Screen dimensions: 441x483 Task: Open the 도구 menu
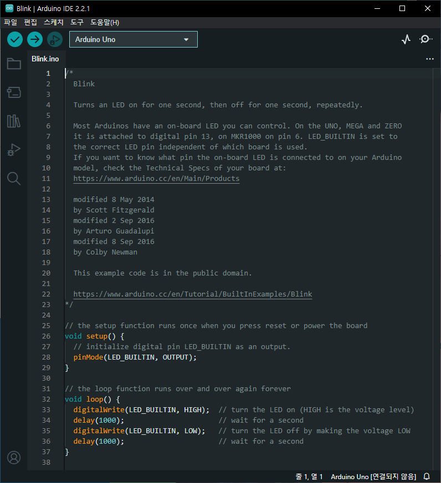(77, 23)
